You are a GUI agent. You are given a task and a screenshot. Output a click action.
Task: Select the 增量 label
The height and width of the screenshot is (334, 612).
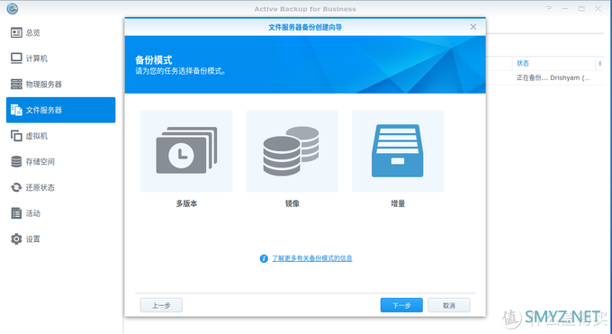point(398,203)
